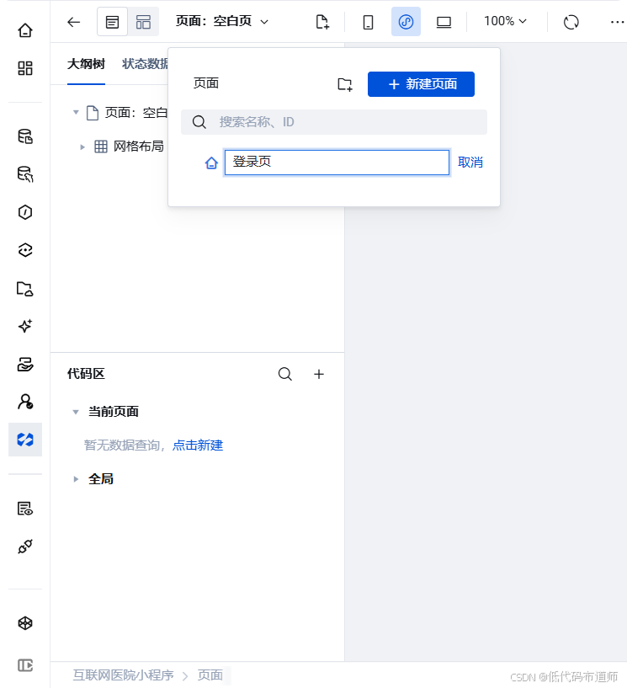Click the 新建页面 button
Screen dimensions: 627x688
pos(421,84)
